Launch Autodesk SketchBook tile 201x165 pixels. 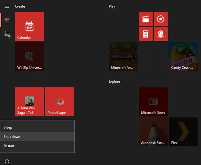153,132
